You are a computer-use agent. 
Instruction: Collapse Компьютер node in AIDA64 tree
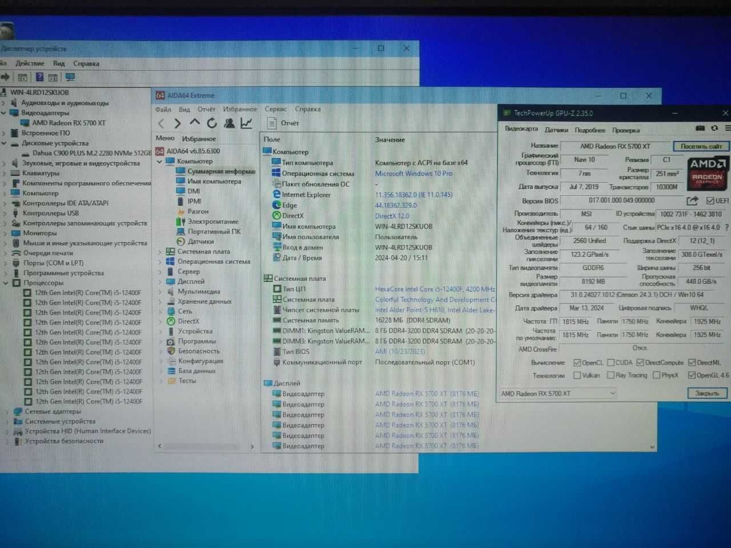point(160,162)
